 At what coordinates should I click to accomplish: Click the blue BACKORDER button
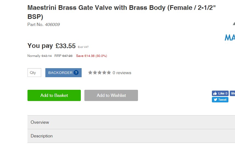coord(63,73)
